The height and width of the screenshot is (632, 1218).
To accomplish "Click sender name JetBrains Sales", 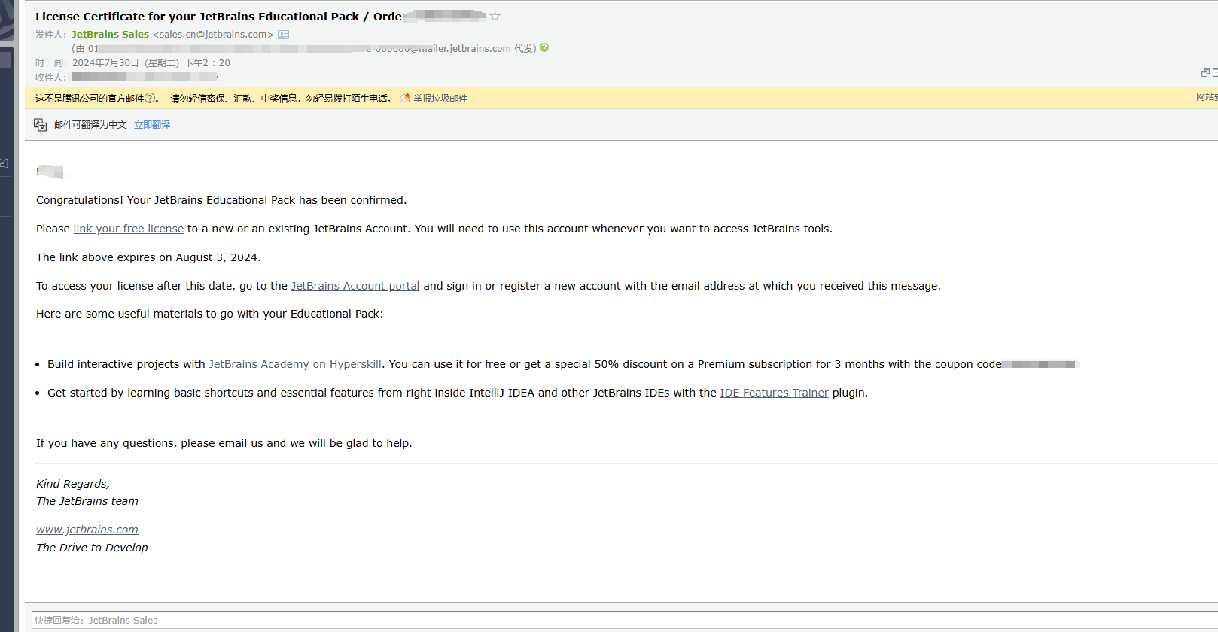I will pyautogui.click(x=110, y=35).
